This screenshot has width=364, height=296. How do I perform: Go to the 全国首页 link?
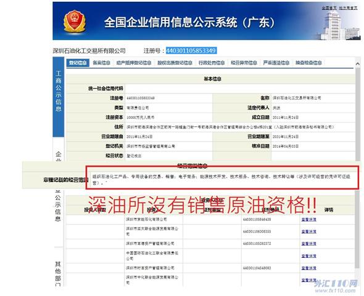[x=329, y=8]
